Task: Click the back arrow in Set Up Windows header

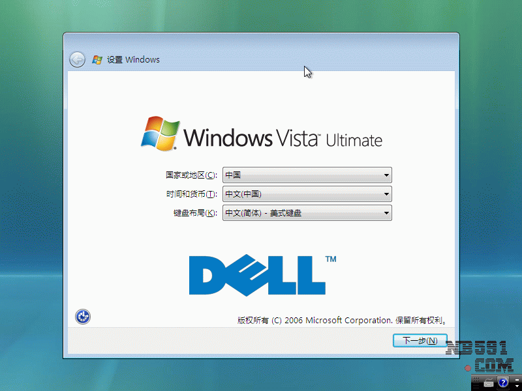Action: (77, 60)
